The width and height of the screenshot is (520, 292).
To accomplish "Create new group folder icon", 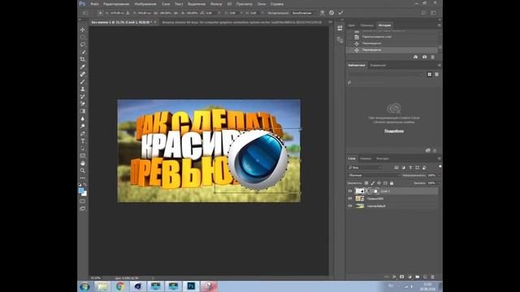I will click(418, 277).
